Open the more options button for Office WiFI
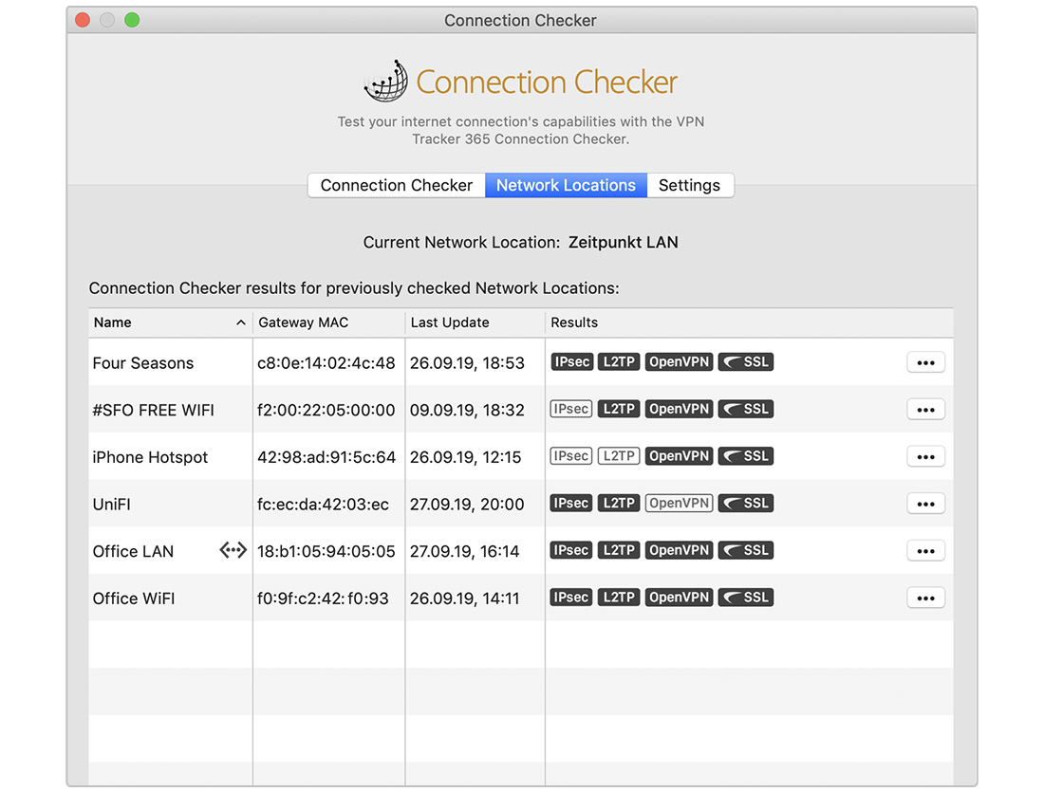The width and height of the screenshot is (1044, 810). coord(925,598)
